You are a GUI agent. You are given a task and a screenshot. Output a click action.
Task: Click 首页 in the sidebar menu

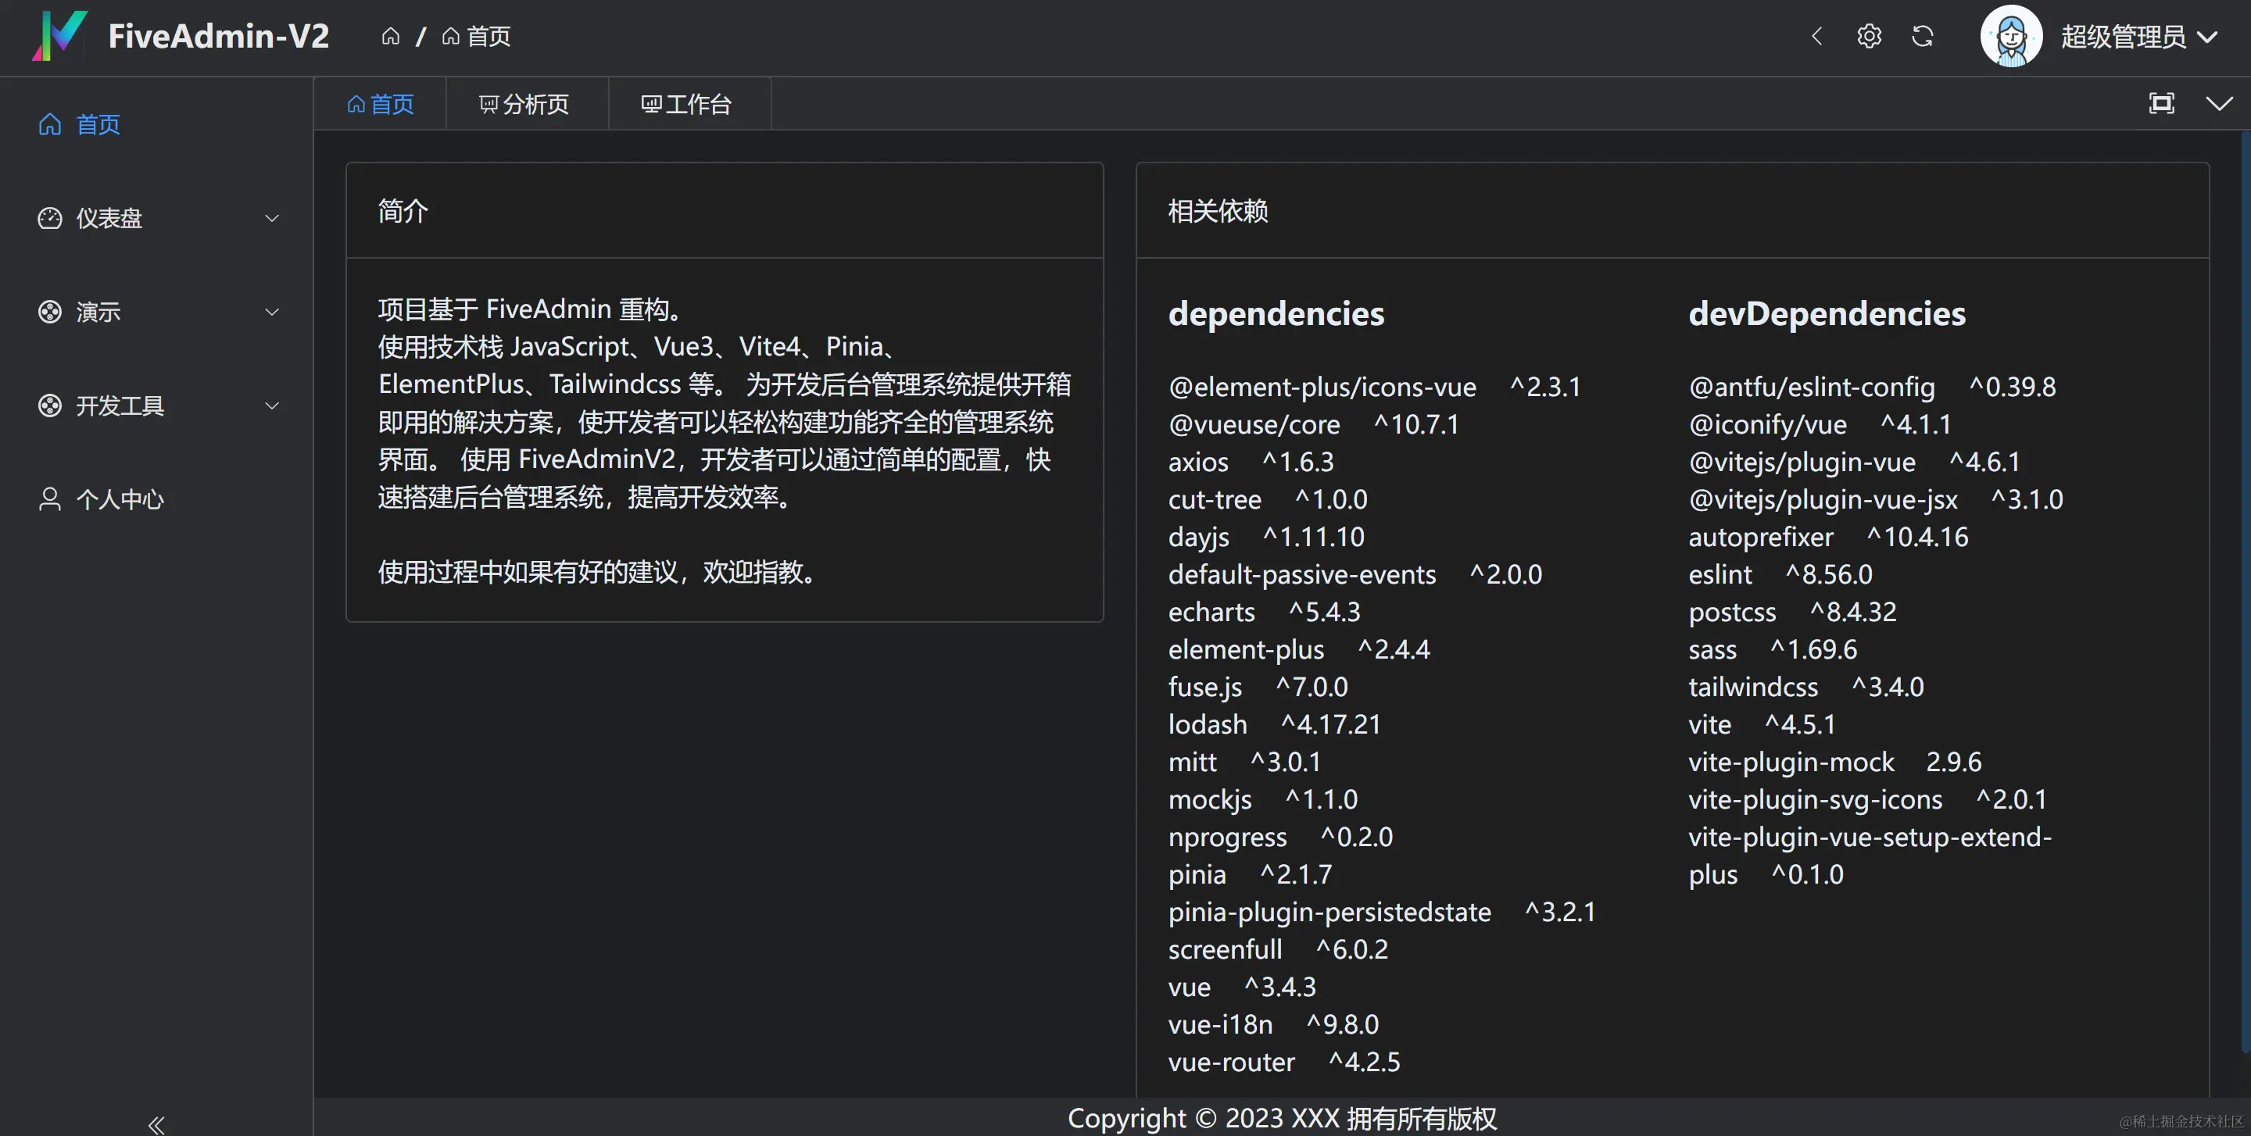[x=98, y=125]
